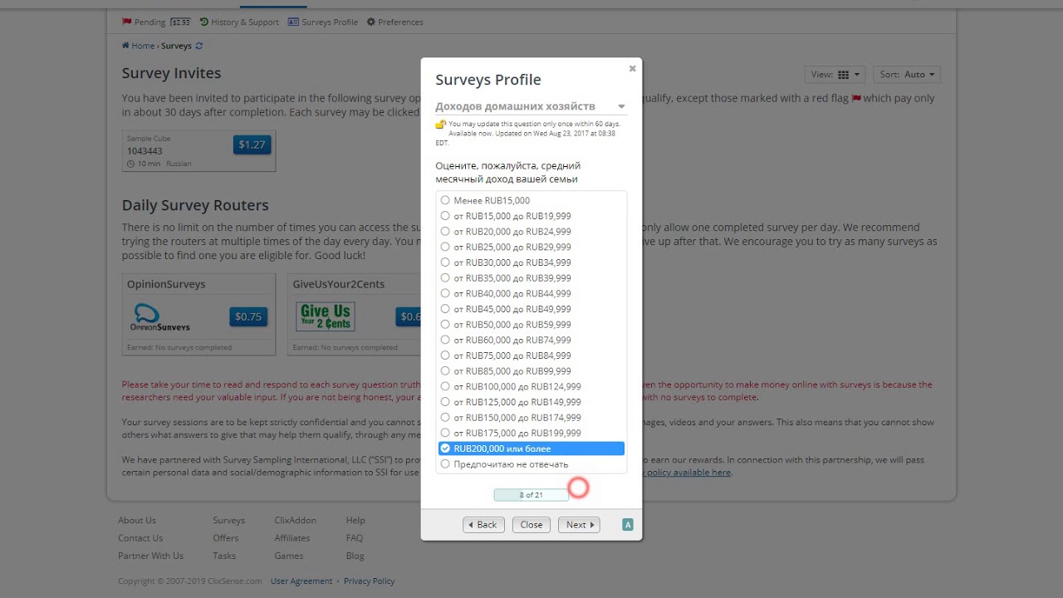Click the Back button in the dialog
The height and width of the screenshot is (598, 1063).
(x=483, y=525)
